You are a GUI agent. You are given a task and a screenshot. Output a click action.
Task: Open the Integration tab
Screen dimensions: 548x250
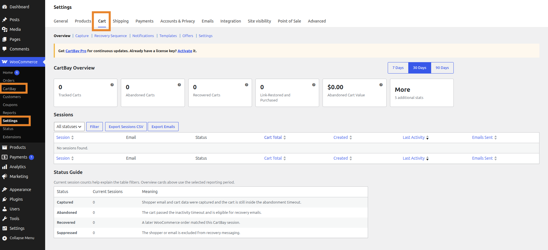[x=231, y=21]
